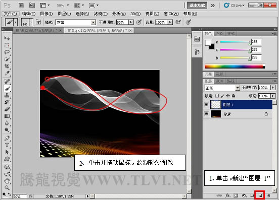The width and height of the screenshot is (279, 200).
Task: Open the 图像(I) menu
Action: (x=46, y=14)
